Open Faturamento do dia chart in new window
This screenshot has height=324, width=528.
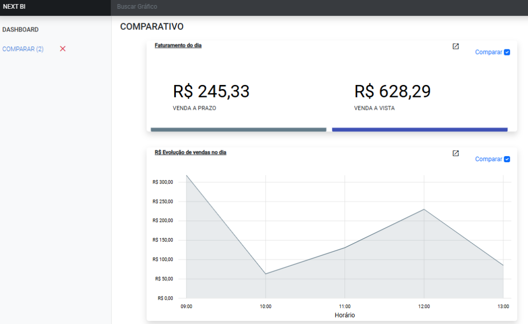456,46
